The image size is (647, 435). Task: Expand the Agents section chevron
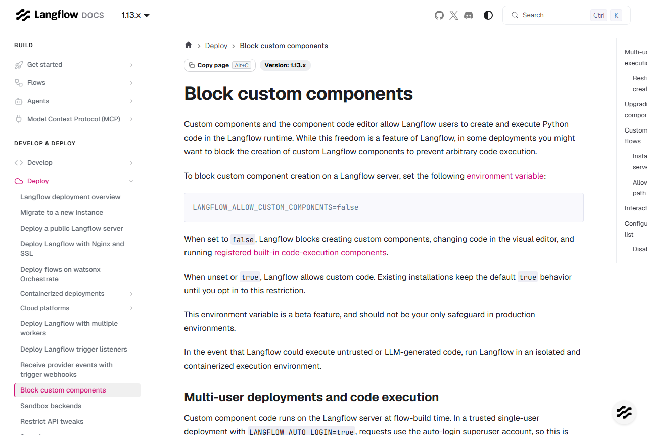(x=131, y=101)
